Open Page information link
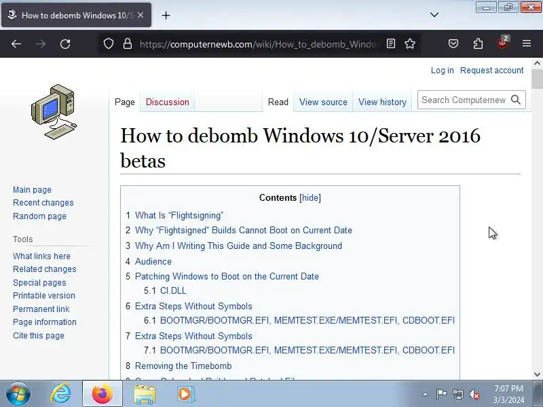The image size is (543, 407). tap(45, 322)
